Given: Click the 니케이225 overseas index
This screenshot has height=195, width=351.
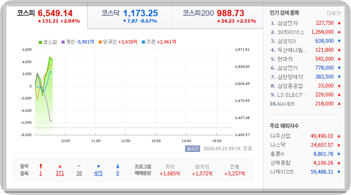Looking at the screenshot, I should tap(282, 172).
